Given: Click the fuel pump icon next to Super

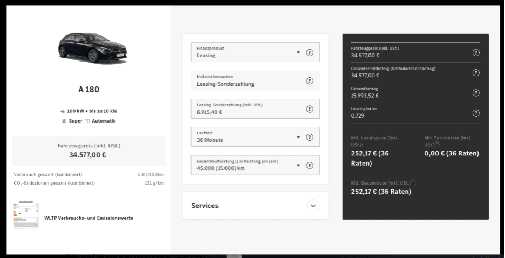Looking at the screenshot, I should tap(64, 121).
